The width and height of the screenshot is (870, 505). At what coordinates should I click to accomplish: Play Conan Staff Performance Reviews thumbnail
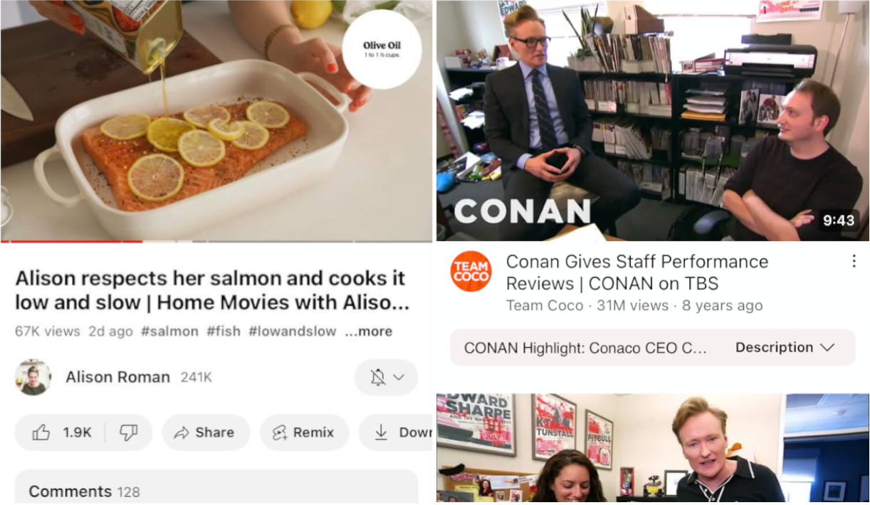click(652, 120)
